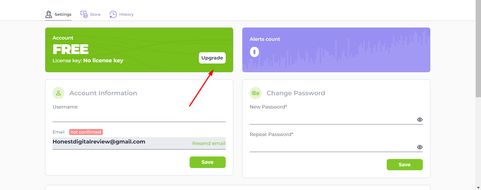
Task: Click the page scrollbar down arrow
Action: pyautogui.click(x=478, y=187)
